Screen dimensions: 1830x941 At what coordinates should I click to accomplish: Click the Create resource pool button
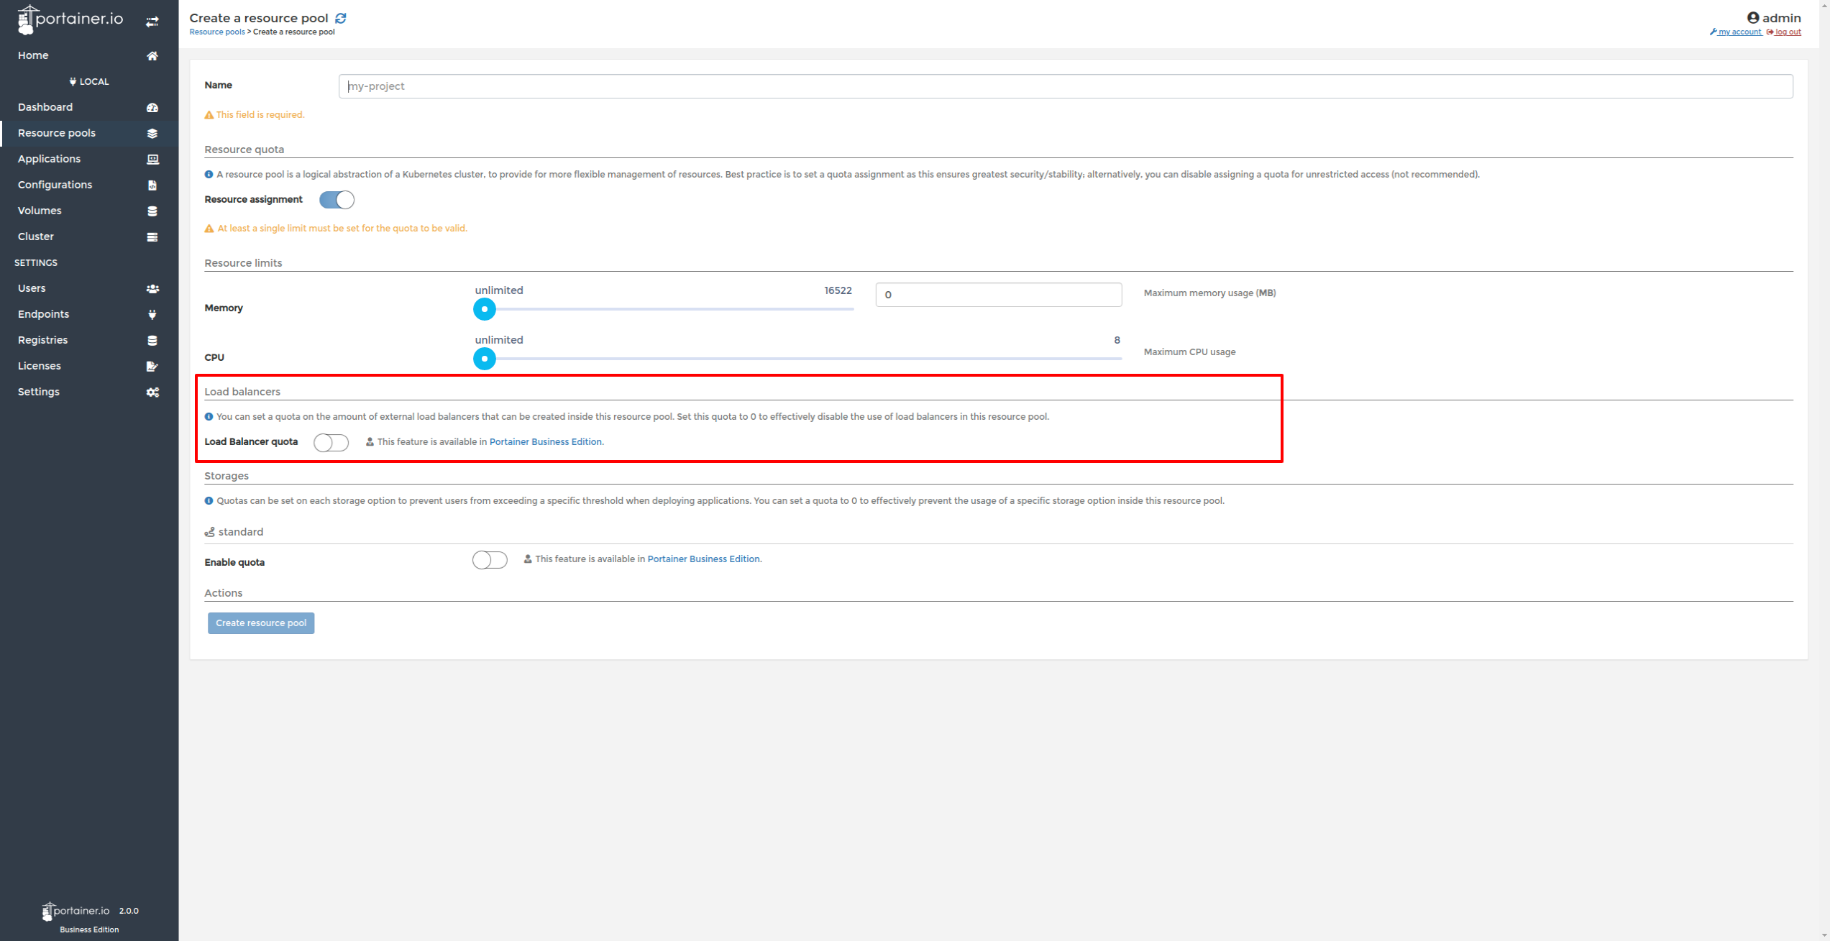tap(260, 623)
